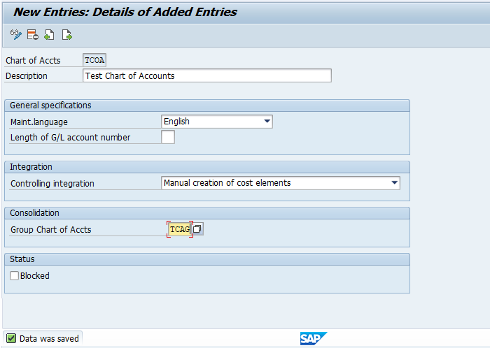Click the SAP logo in status bar
490x348 pixels.
pos(313,338)
